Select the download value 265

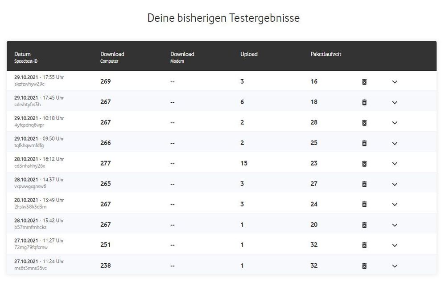pos(105,184)
